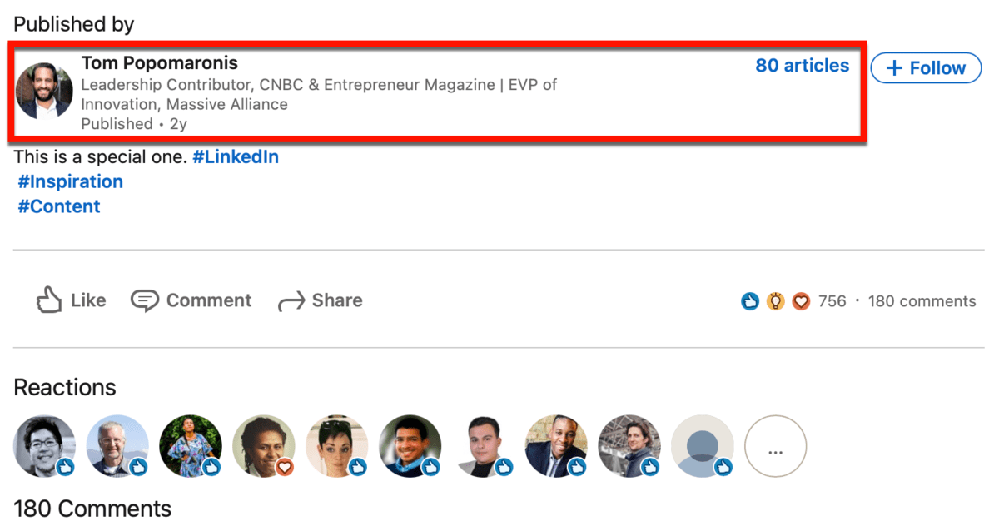Click the blue like reaction emoji near 756
The image size is (999, 531).
750,301
